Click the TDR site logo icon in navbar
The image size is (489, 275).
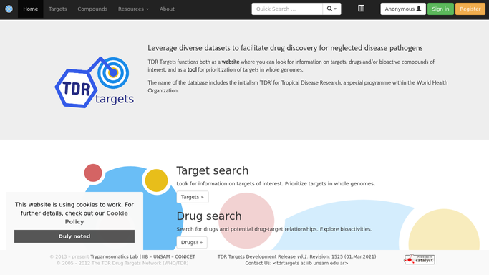[x=9, y=9]
